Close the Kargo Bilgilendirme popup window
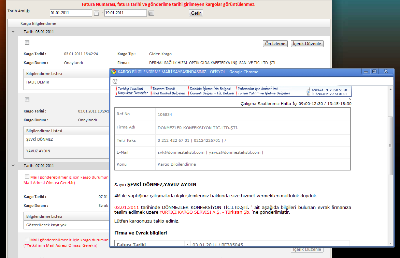The height and width of the screenshot is (258, 400). 386,72
